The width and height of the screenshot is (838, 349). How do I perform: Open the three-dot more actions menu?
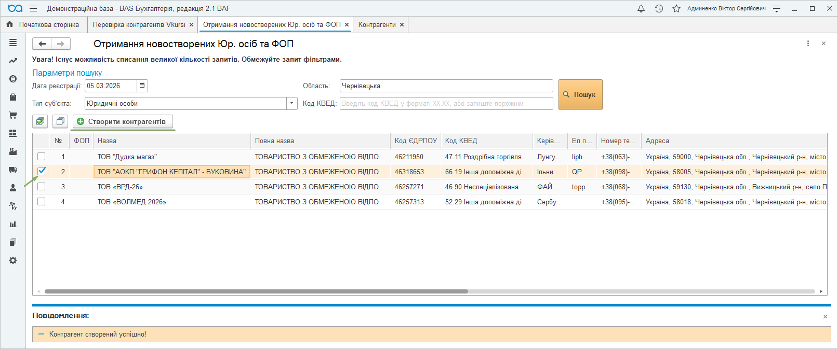coord(808,44)
